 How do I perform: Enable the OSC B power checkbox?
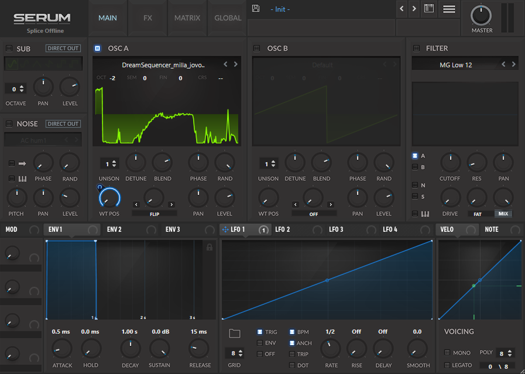pos(257,48)
